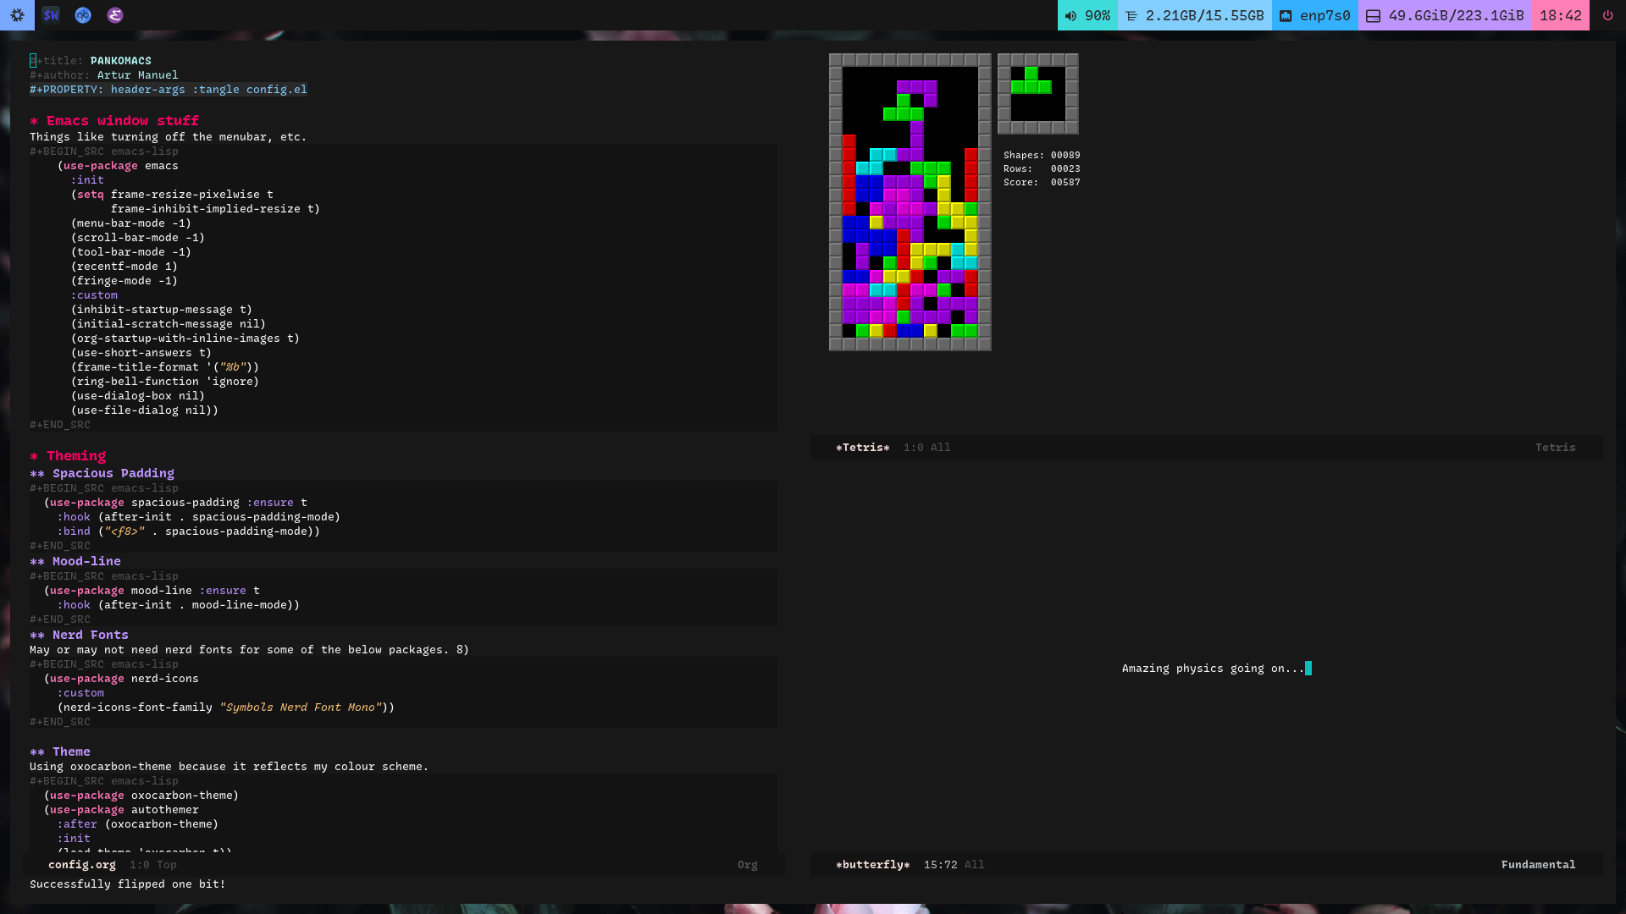Click '(ring-bell-function 'ignore)' line

pos(165,382)
